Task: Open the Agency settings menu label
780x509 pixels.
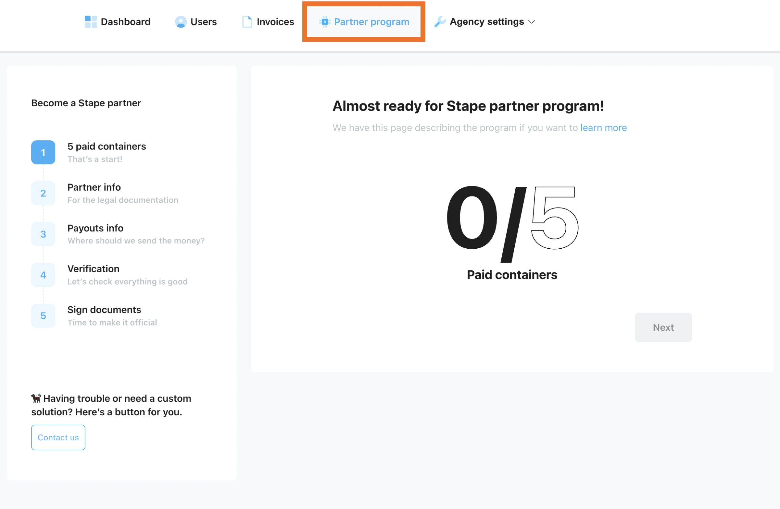Action: point(487,22)
